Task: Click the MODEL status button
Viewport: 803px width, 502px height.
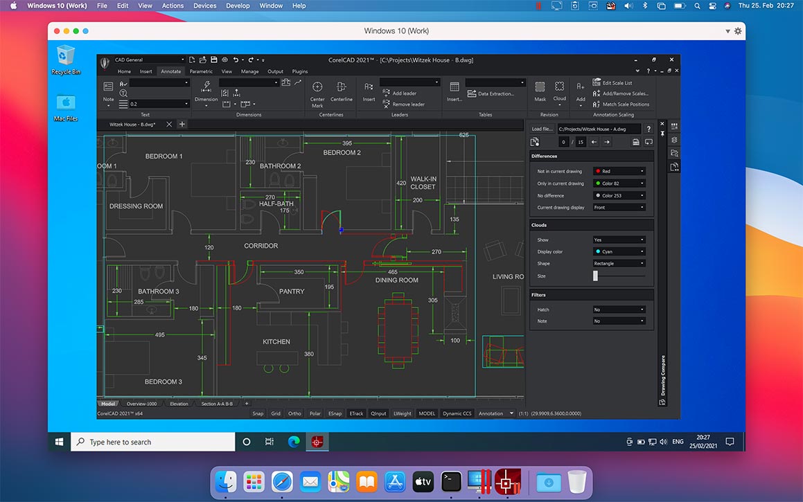Action: click(x=427, y=413)
